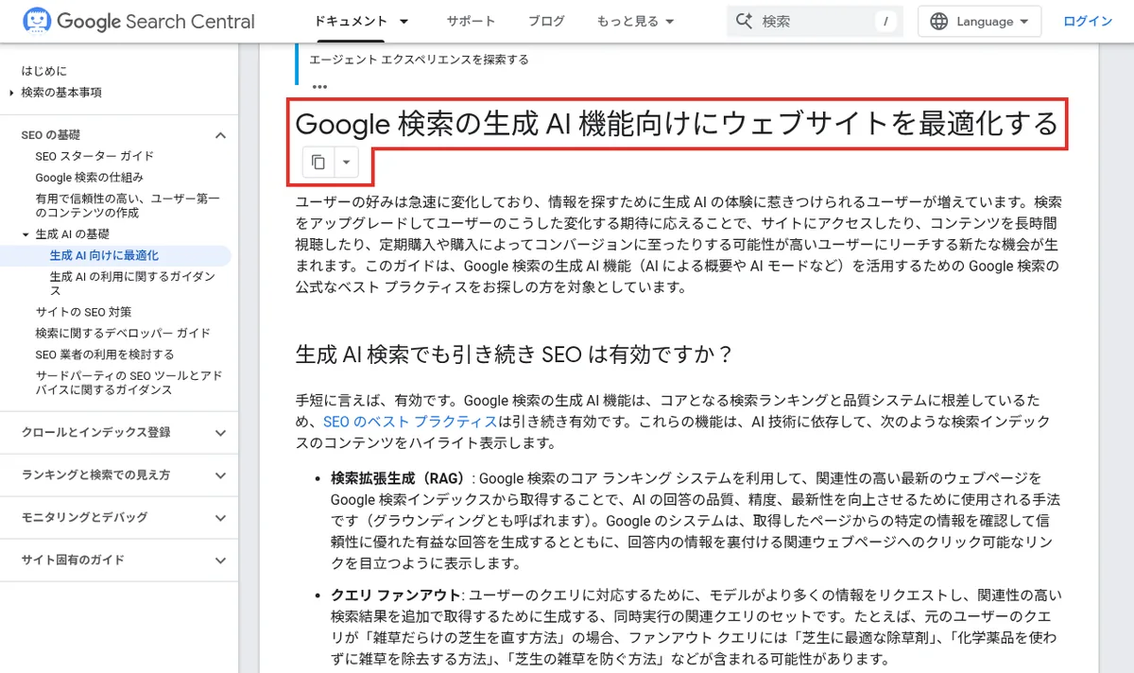Click the Google Search Central logo

139,21
